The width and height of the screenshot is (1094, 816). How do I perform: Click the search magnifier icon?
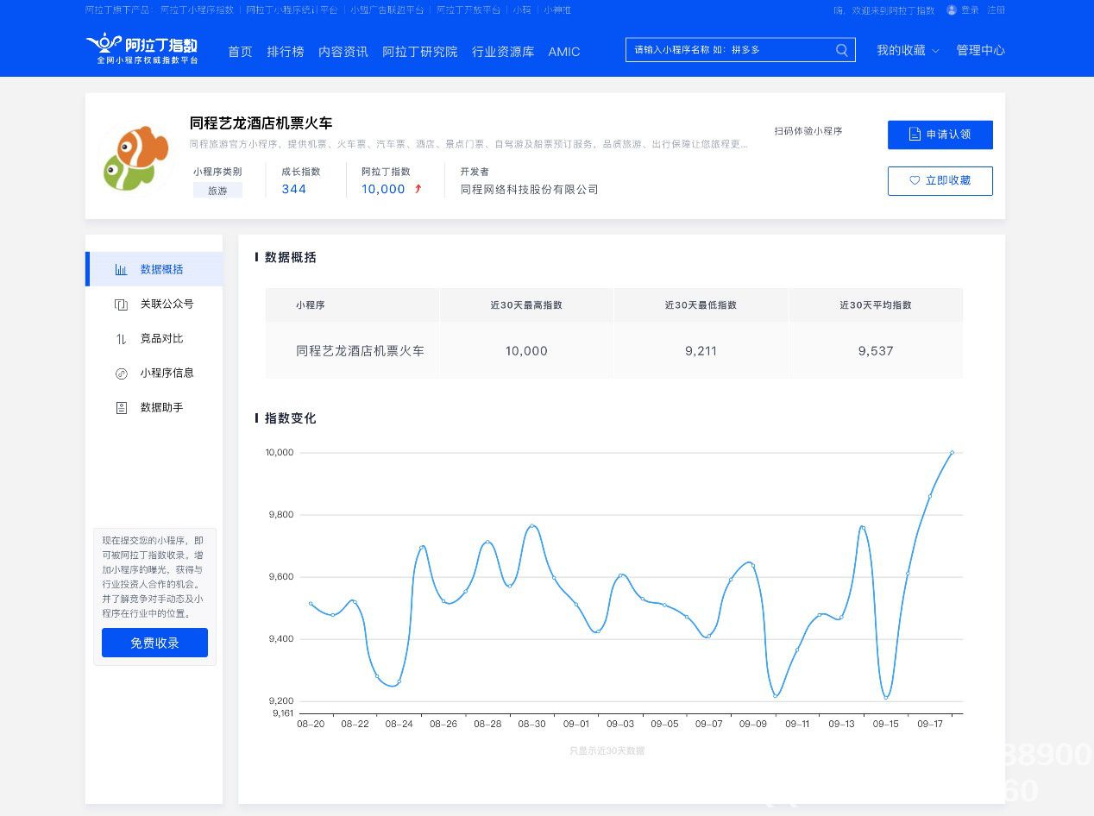(842, 50)
